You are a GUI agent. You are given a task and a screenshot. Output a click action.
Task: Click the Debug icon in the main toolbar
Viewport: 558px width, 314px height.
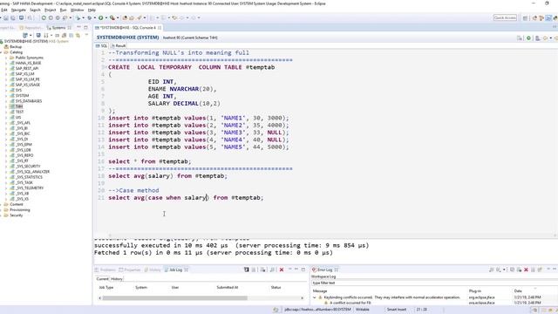[x=90, y=17]
